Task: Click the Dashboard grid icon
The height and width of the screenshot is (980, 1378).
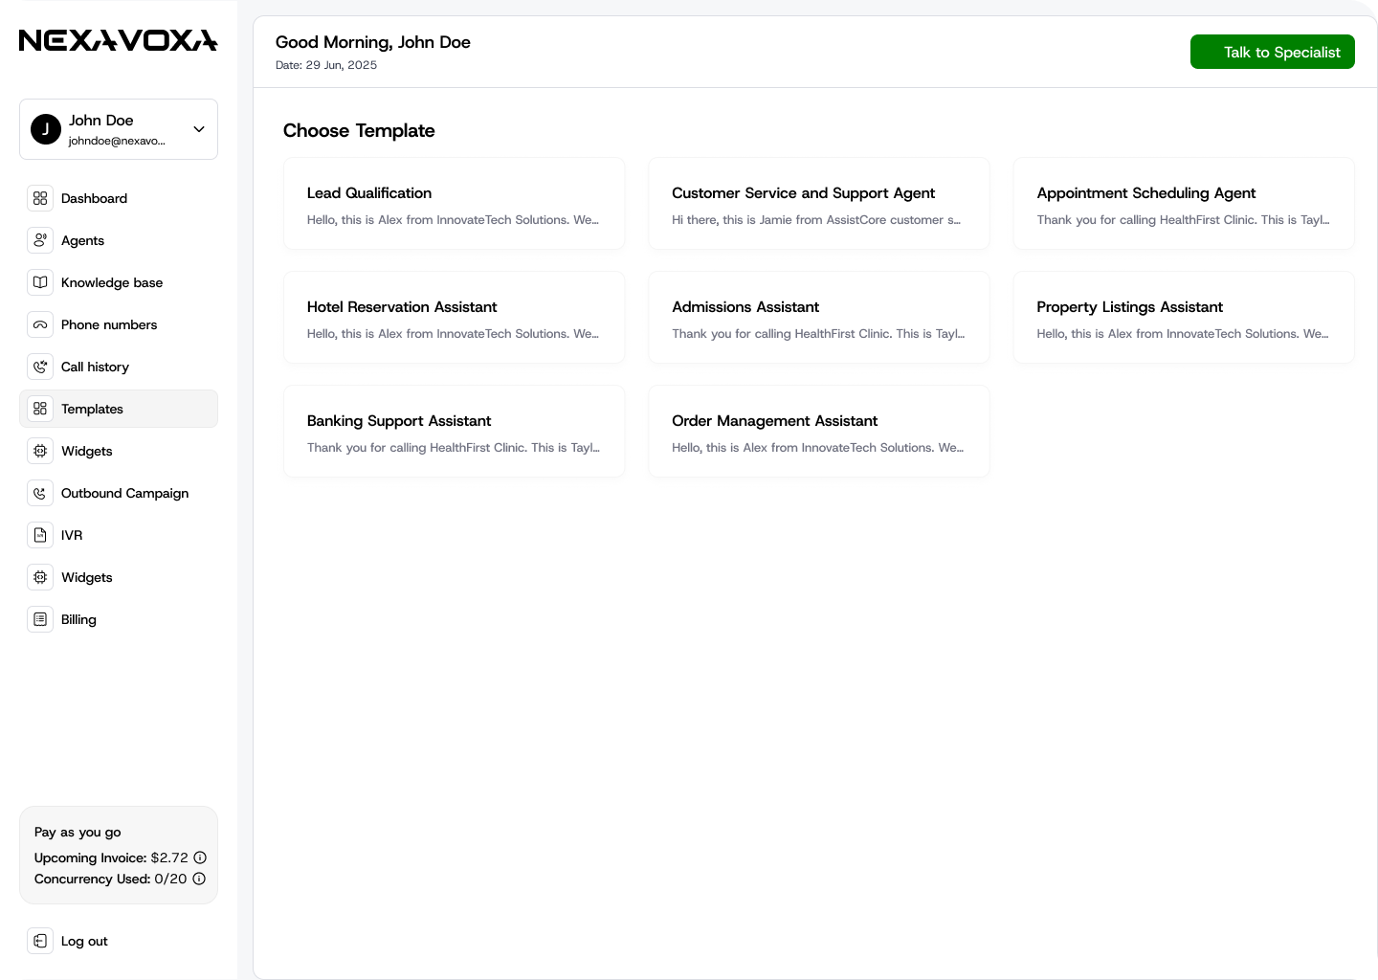Action: (x=40, y=198)
